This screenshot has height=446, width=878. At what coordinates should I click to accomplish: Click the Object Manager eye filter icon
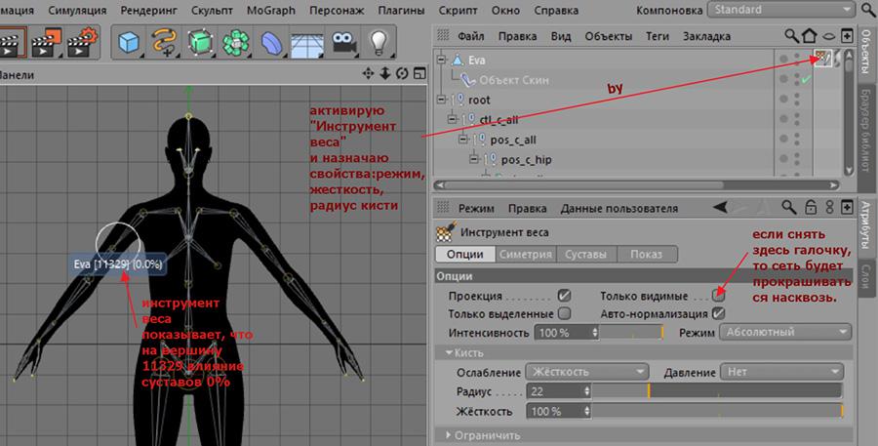(x=828, y=37)
